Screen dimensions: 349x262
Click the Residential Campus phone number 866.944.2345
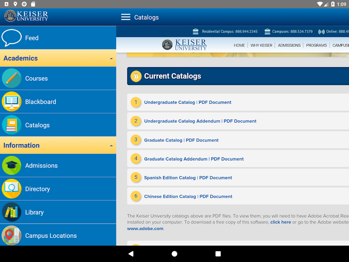tap(246, 31)
